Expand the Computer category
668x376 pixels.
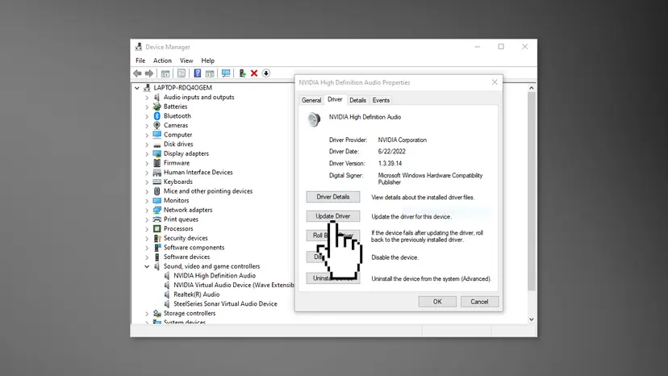147,135
